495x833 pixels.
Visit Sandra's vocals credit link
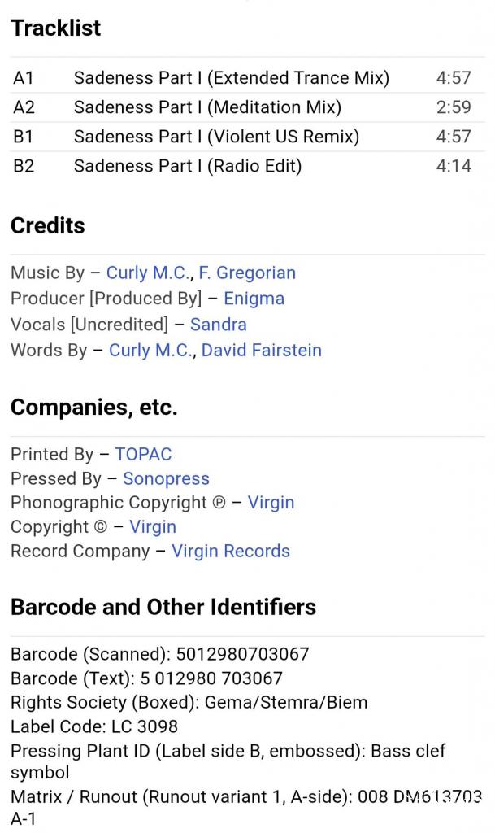pyautogui.click(x=218, y=325)
